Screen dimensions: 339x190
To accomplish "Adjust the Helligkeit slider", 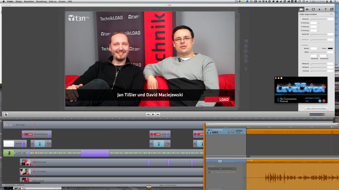I will (x=319, y=67).
